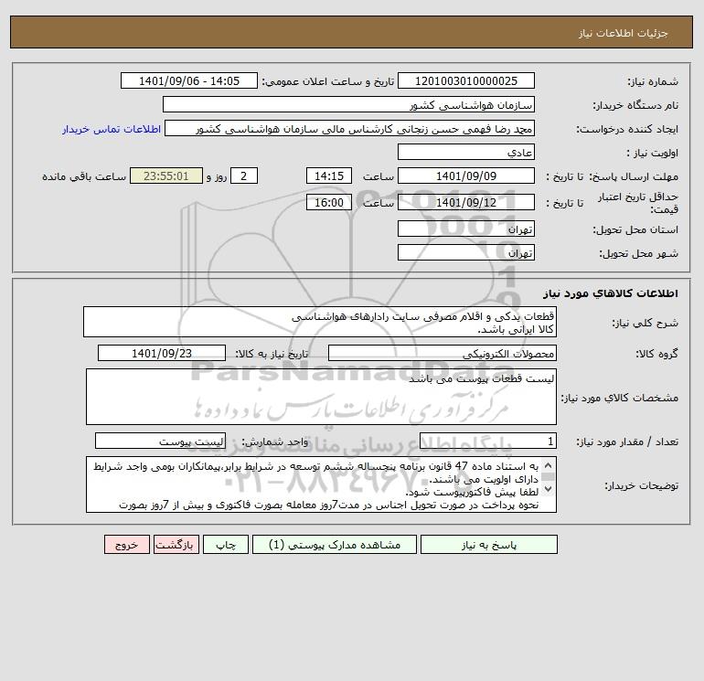This screenshot has height=681, width=704.
Task: Open مشاهده مدارک پیوستی (1) attachments
Action: (x=335, y=545)
